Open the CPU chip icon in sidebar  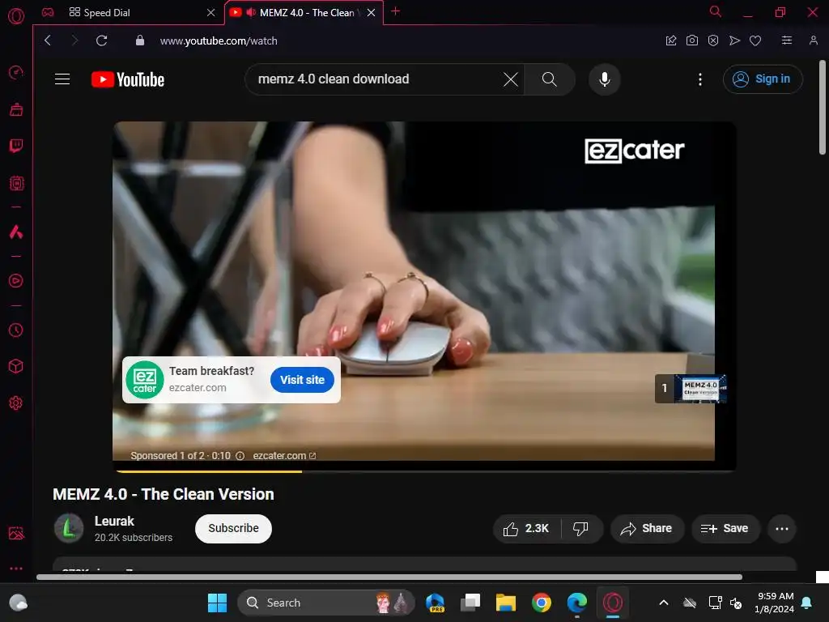click(16, 183)
